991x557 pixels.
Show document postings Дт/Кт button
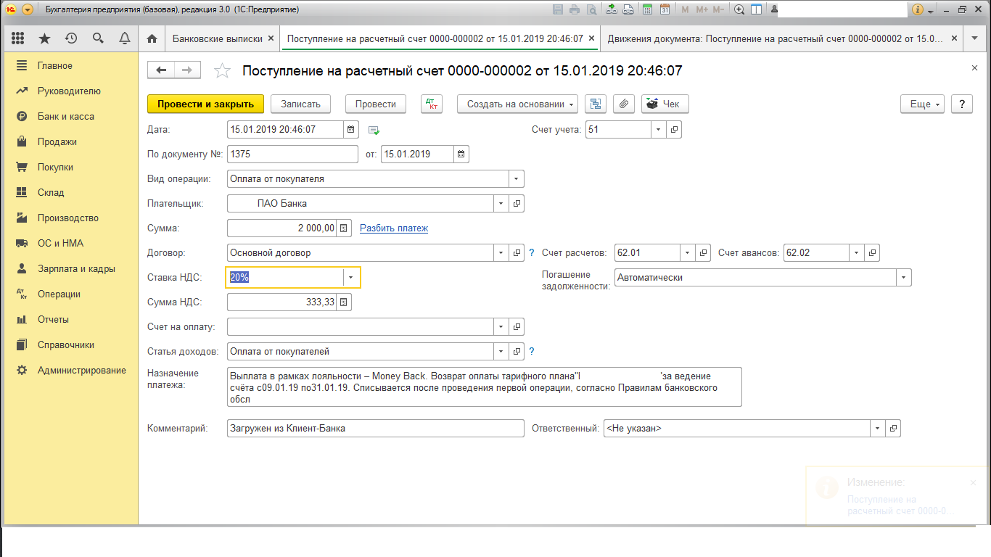431,104
